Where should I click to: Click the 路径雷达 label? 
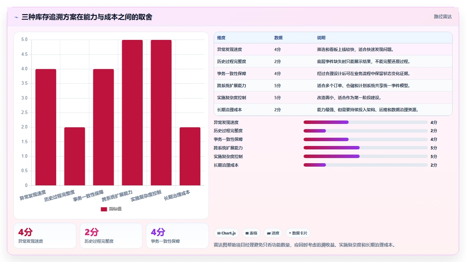443,17
